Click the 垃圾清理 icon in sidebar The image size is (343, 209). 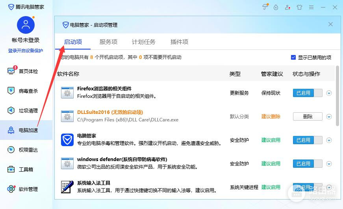coord(11,110)
